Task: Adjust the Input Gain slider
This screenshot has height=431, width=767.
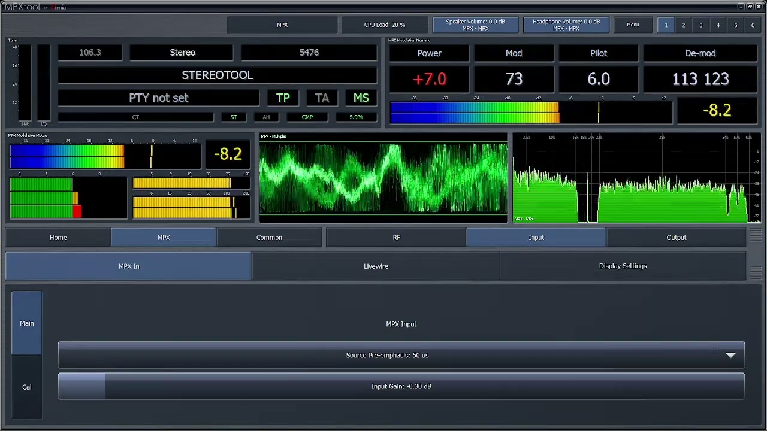Action: 401,387
